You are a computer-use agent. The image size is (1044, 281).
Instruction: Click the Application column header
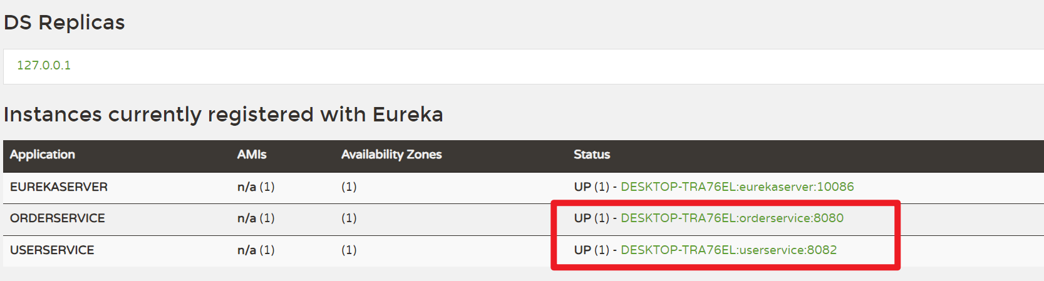click(x=43, y=155)
